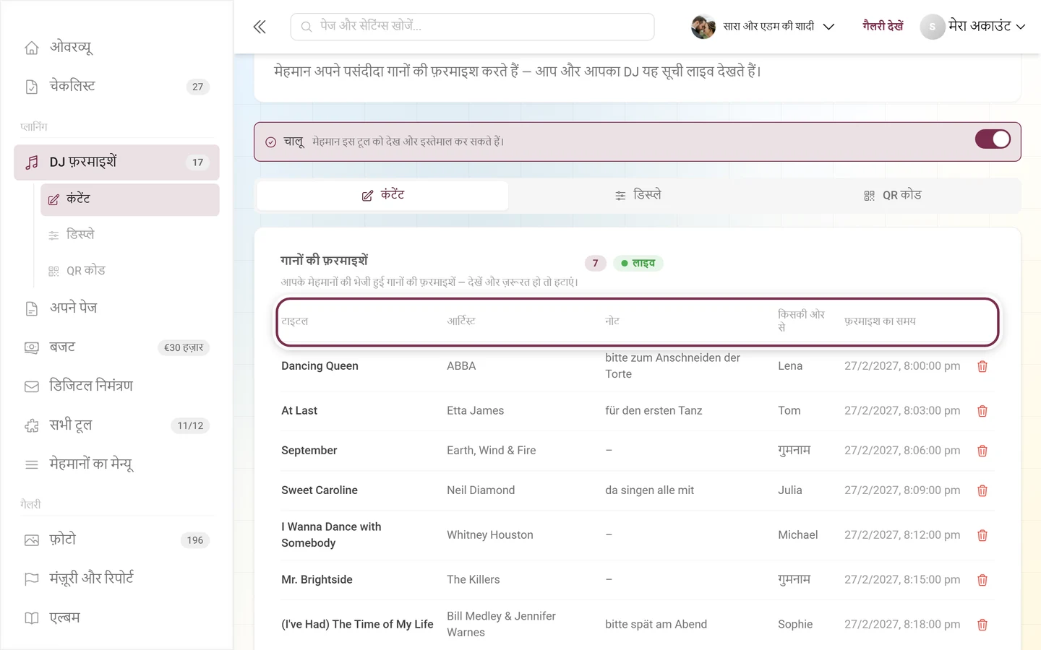Switch to the डिस्प्ले tab

pyautogui.click(x=638, y=196)
